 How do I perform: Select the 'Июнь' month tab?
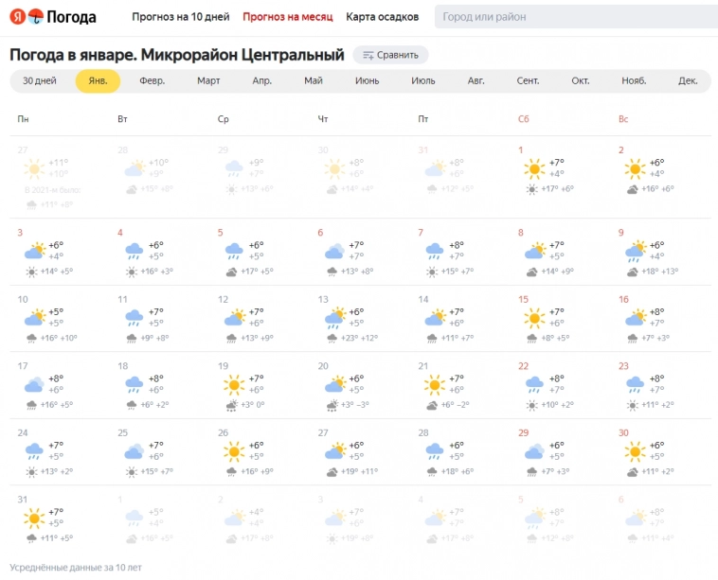click(x=368, y=81)
